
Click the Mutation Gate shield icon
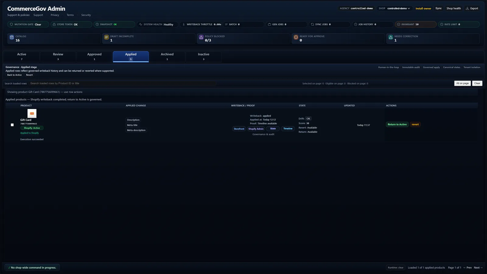coord(12,24)
